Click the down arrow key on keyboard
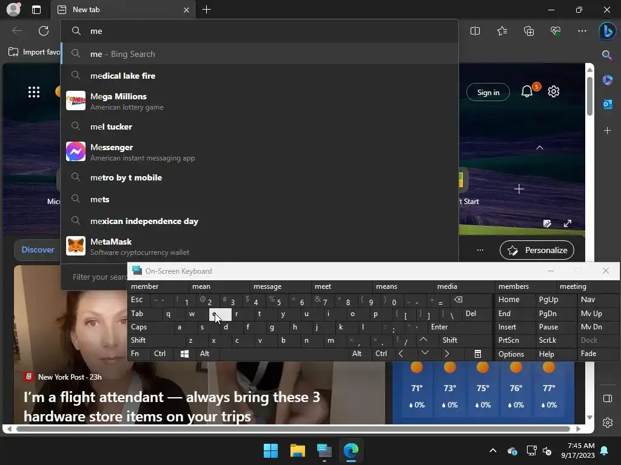The height and width of the screenshot is (465, 621). (425, 353)
